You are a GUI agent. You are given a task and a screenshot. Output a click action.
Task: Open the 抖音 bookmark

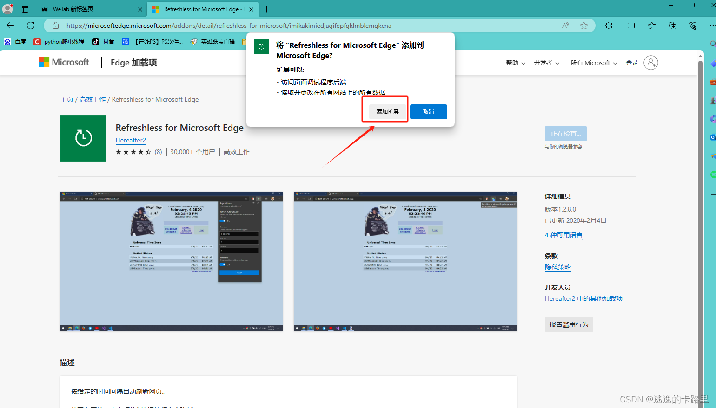pyautogui.click(x=103, y=42)
